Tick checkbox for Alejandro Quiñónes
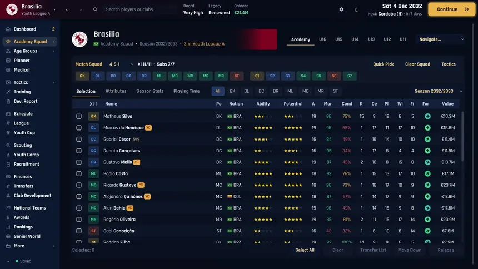Screen dimensions: 478x269 tap(79, 196)
